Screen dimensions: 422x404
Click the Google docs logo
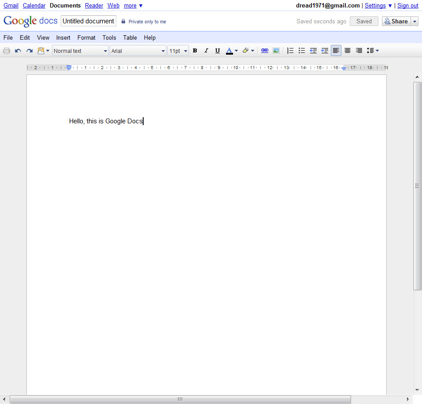point(30,21)
